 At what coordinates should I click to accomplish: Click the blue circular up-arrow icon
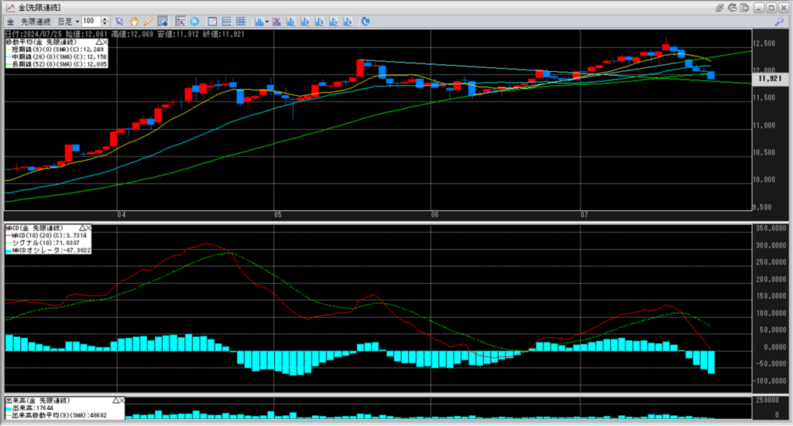(194, 21)
